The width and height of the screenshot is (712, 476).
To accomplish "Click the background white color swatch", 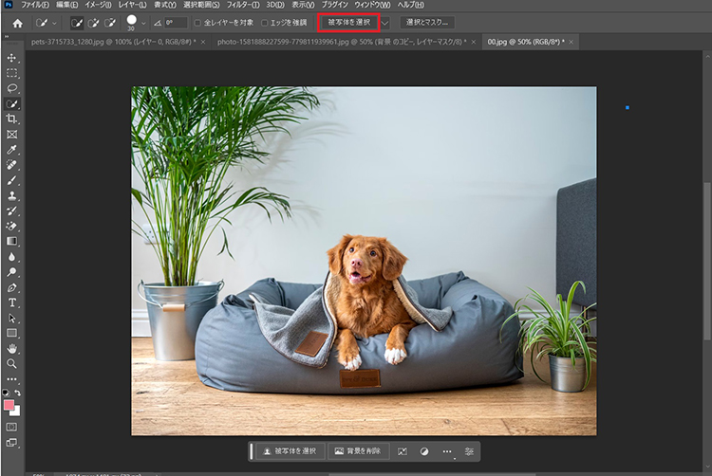I will pyautogui.click(x=17, y=412).
